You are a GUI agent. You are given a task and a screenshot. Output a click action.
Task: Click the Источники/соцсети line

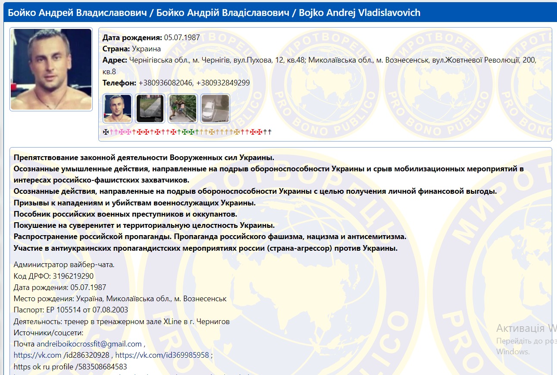tap(48, 333)
